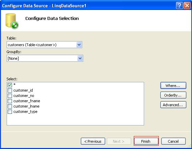Image resolution: width=192 pixels, height=149 pixels.
Task: Select the customer_type checkbox
Action: pos(10,112)
